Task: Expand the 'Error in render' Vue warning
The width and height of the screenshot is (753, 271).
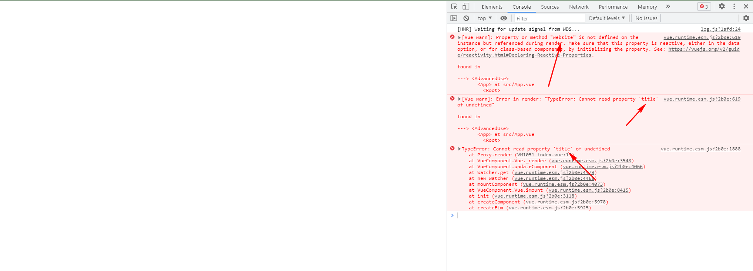Action: pos(459,99)
